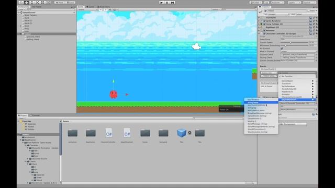Switch to the Game tab

(x=90, y=7)
